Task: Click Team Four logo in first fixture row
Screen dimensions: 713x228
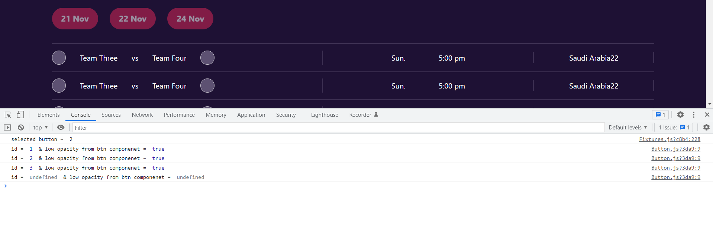Action: (207, 58)
